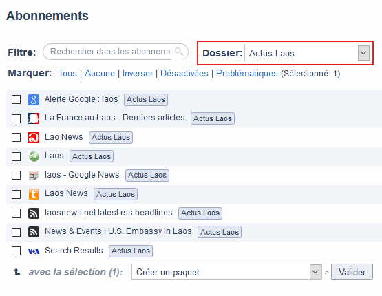Click the magnifier icon in the filter field
Screen dimensions: 382x296
pos(179,52)
